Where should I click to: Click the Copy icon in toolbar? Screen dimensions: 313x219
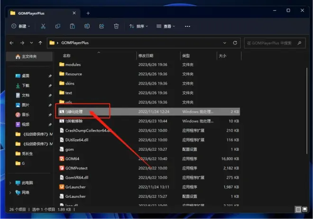pyautogui.click(x=58, y=26)
